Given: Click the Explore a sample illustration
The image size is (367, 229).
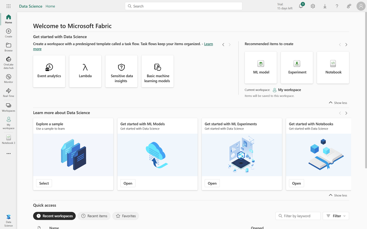Looking at the screenshot, I should click(x=73, y=155).
